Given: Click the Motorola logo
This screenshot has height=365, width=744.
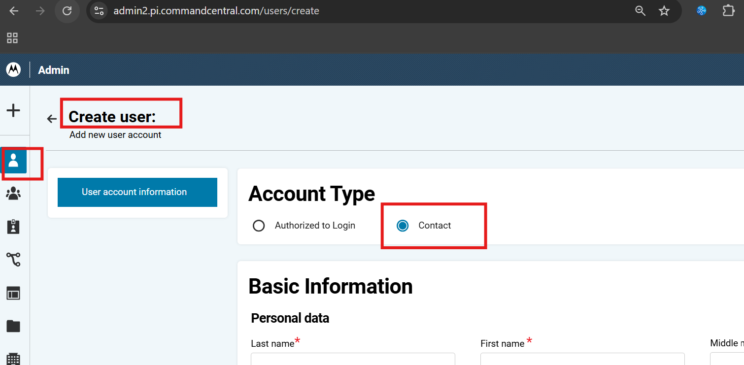Looking at the screenshot, I should point(13,70).
